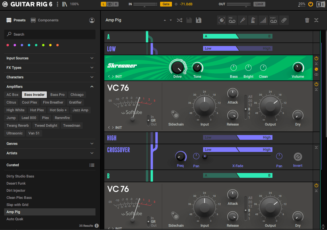This screenshot has height=230, width=327.
Task: Expand the Genres filter section
Action: tap(50, 144)
